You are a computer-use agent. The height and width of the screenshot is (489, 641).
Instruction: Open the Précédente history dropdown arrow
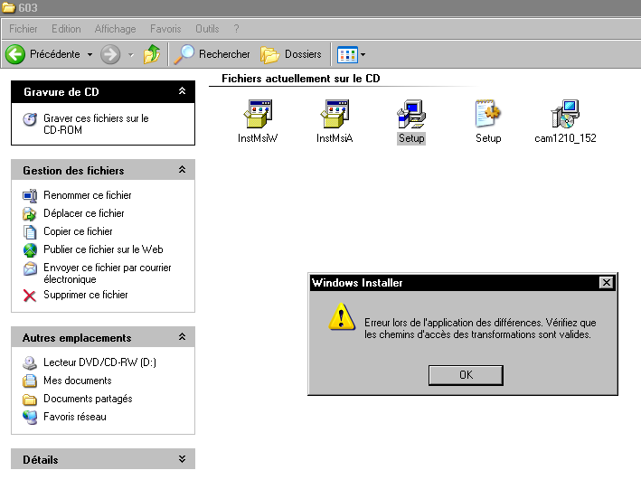(x=90, y=54)
